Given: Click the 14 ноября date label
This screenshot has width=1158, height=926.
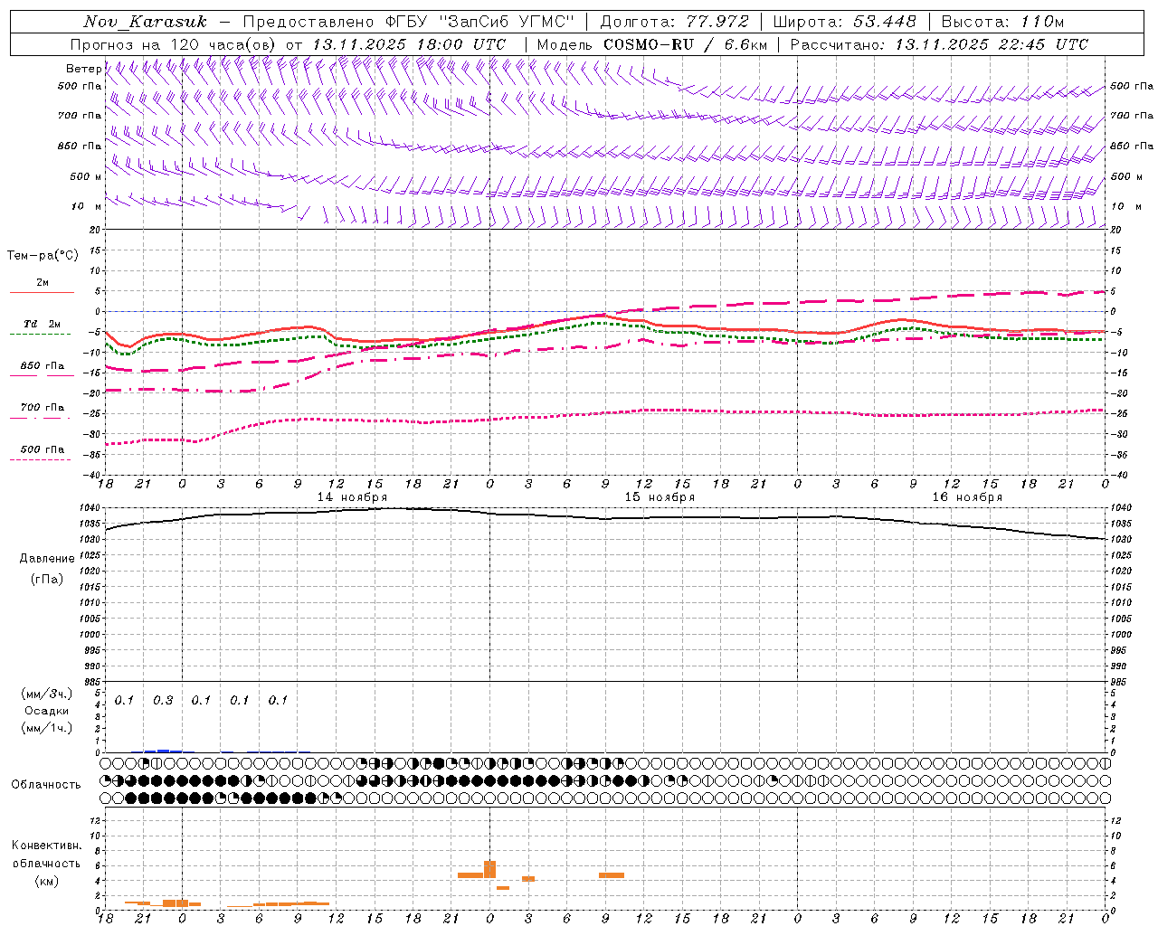Looking at the screenshot, I should coord(352,497).
